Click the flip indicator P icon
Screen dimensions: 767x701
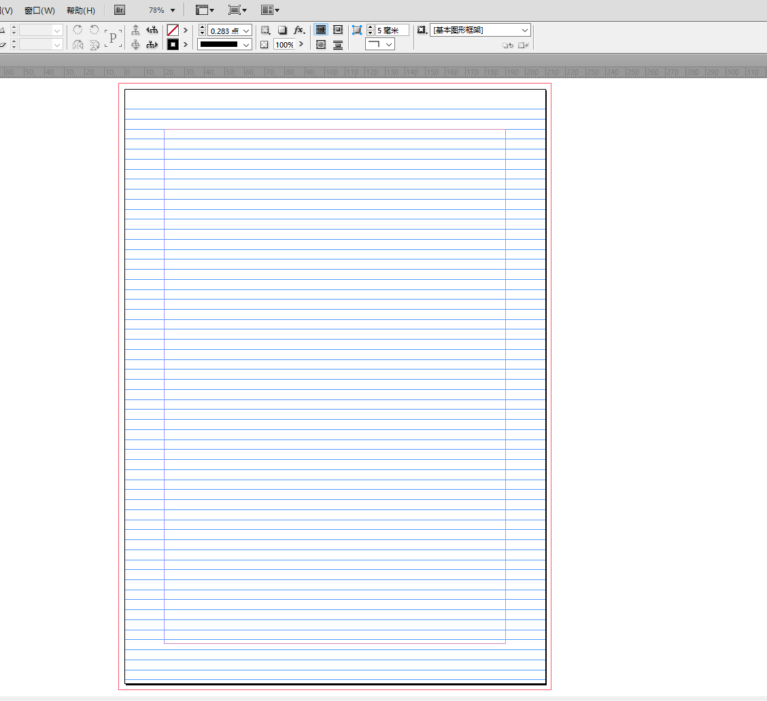coord(113,37)
